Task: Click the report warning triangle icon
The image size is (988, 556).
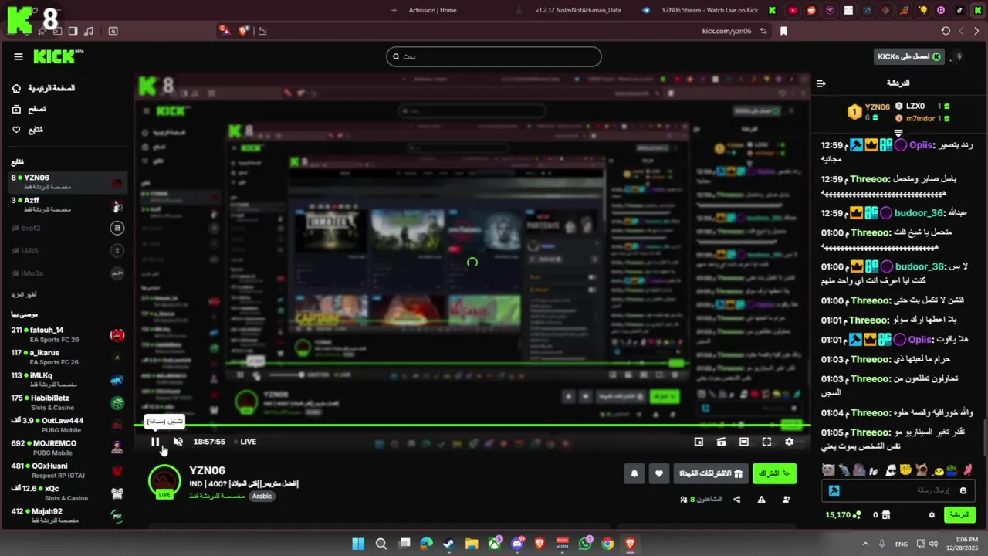Action: click(x=762, y=500)
